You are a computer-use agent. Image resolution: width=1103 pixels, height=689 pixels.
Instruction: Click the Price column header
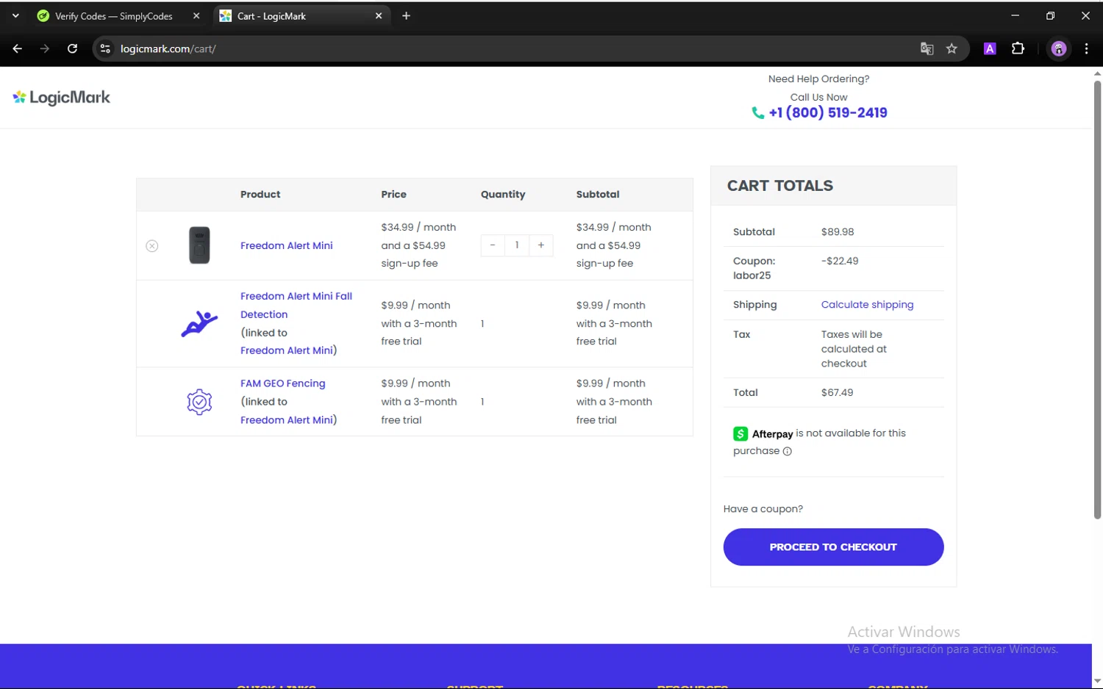tap(394, 195)
